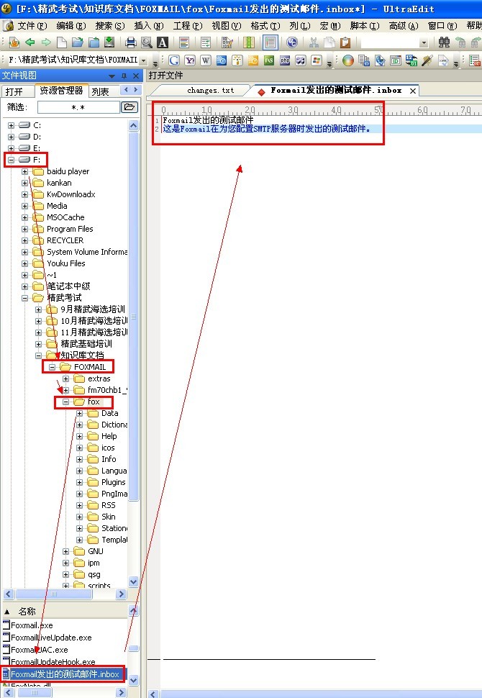
Task: Select the Youku Files folder
Action: point(66,263)
